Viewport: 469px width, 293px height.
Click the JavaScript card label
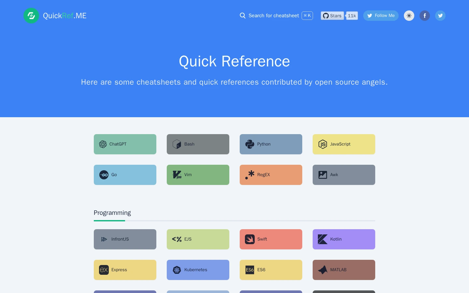coord(340,144)
